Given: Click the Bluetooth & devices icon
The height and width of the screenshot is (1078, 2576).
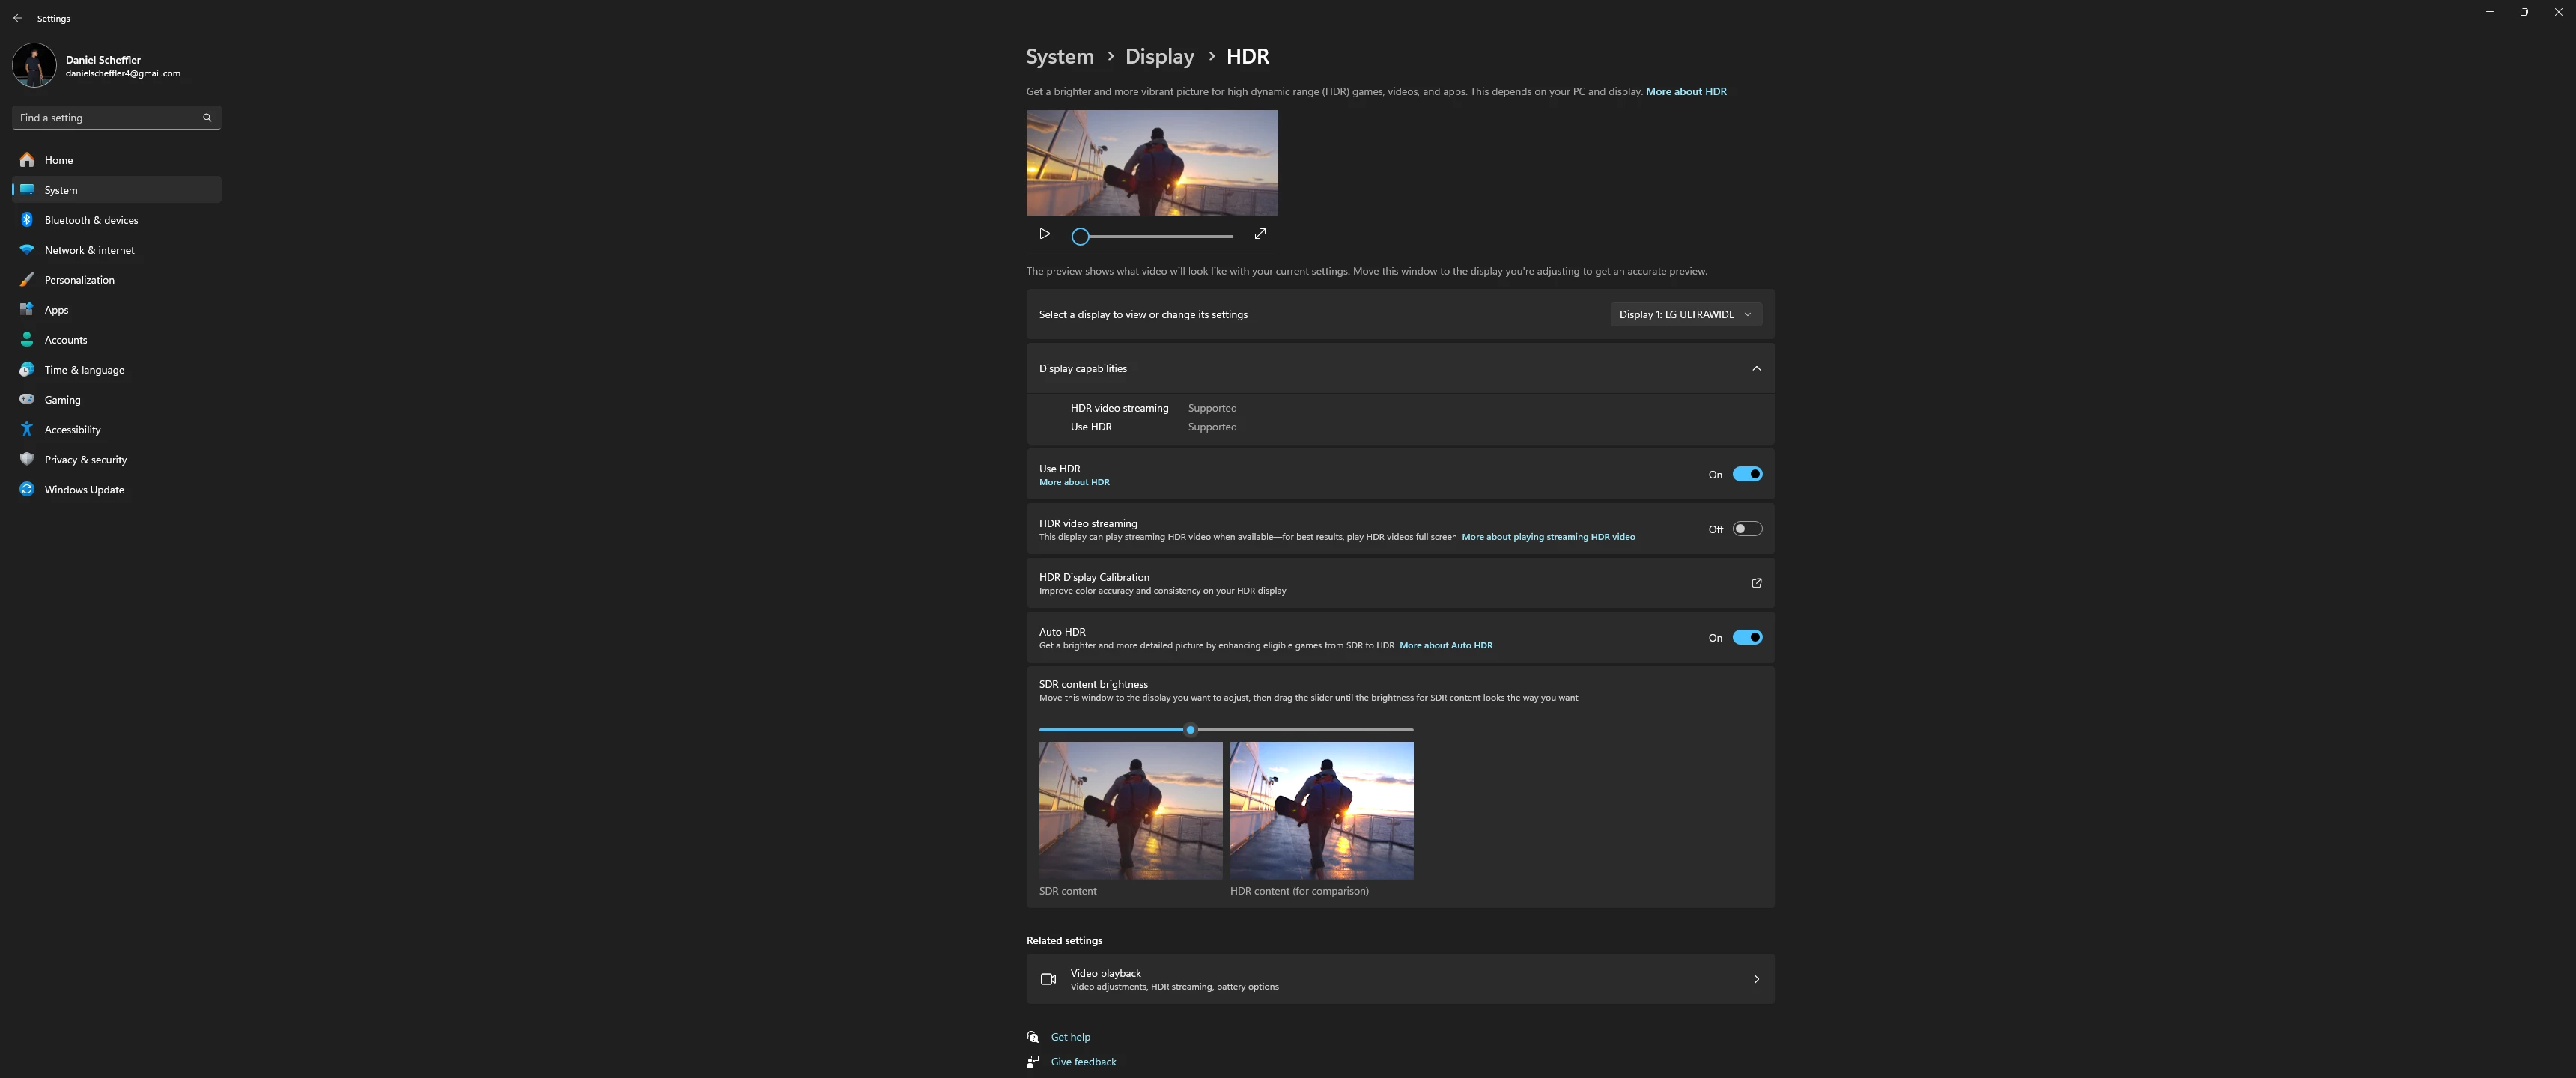Looking at the screenshot, I should [x=27, y=220].
